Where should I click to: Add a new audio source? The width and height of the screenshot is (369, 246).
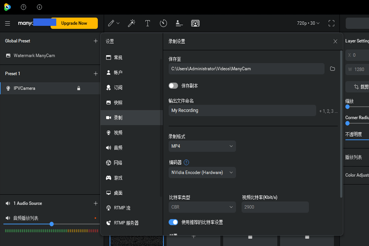pyautogui.click(x=95, y=204)
